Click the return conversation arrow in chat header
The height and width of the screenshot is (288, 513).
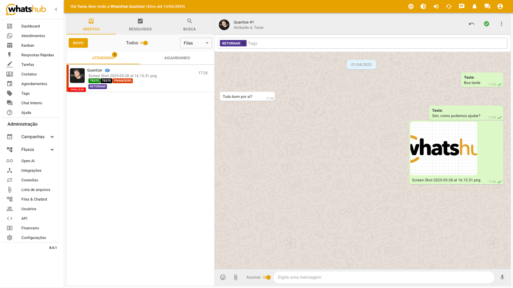471,23
